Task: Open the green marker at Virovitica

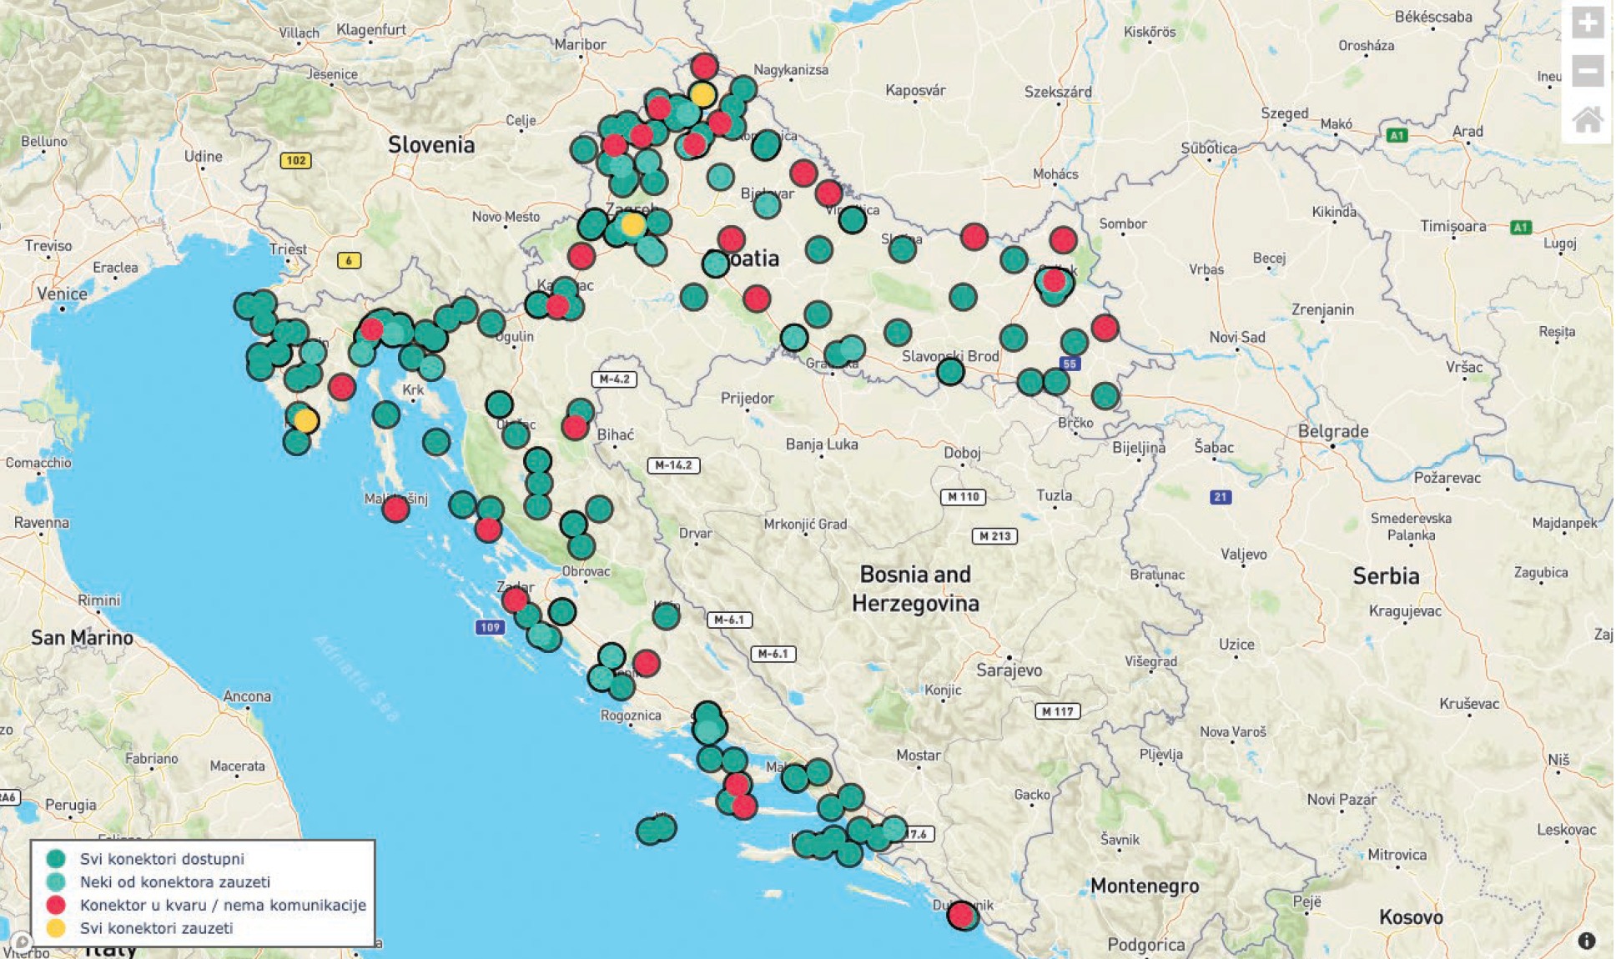Action: pos(852,219)
